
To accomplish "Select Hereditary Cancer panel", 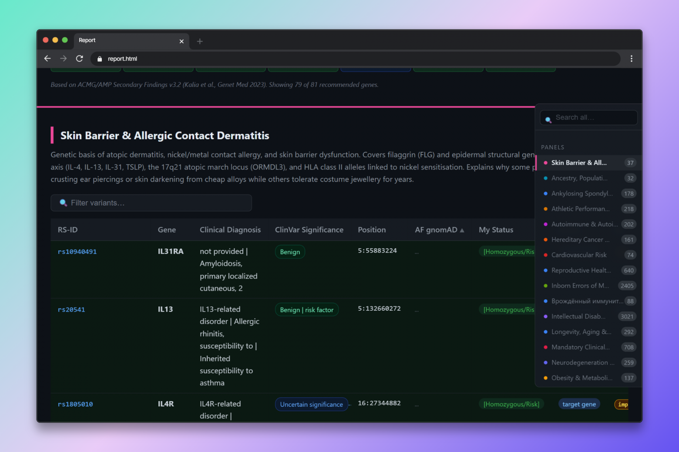I will point(588,239).
